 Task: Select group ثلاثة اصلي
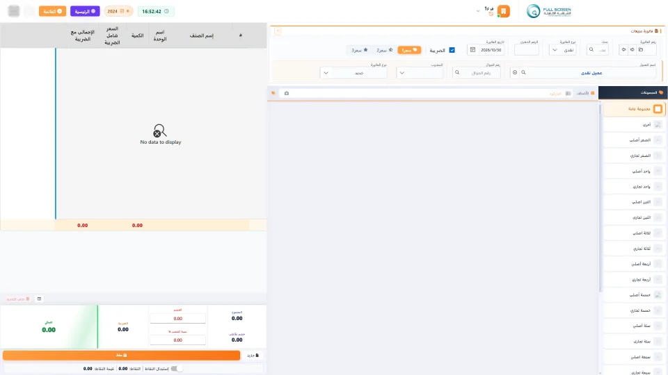pos(635,233)
